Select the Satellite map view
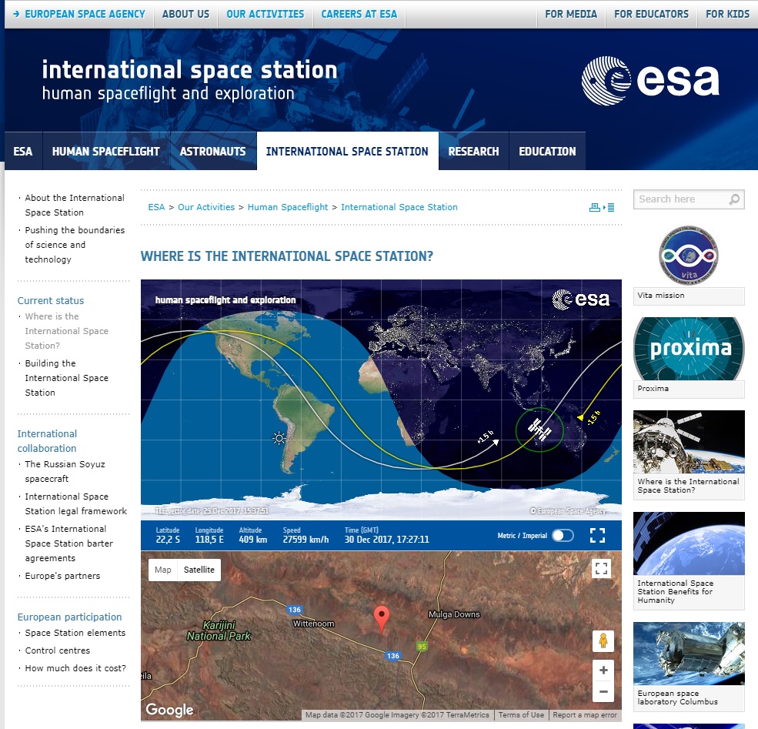Viewport: 758px width, 729px height. click(x=199, y=570)
